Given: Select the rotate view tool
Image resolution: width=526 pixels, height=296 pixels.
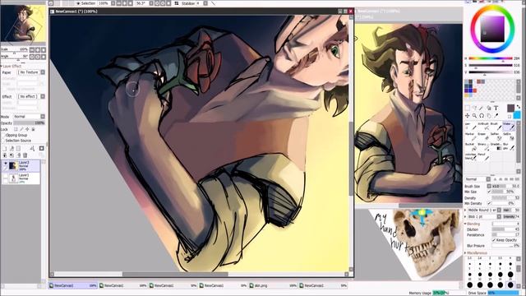Looking at the screenshot, I should [x=482, y=116].
